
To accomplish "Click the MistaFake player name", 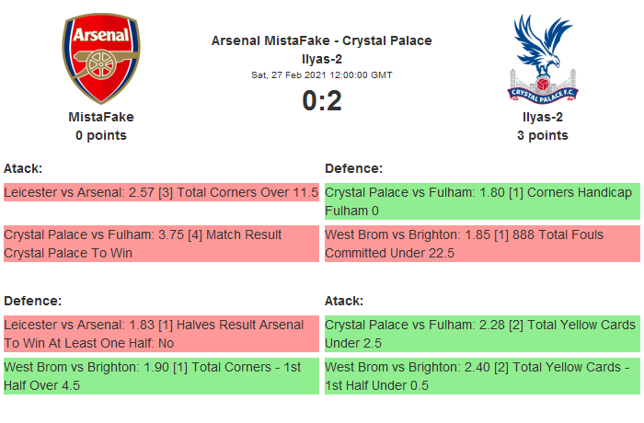I will click(101, 117).
